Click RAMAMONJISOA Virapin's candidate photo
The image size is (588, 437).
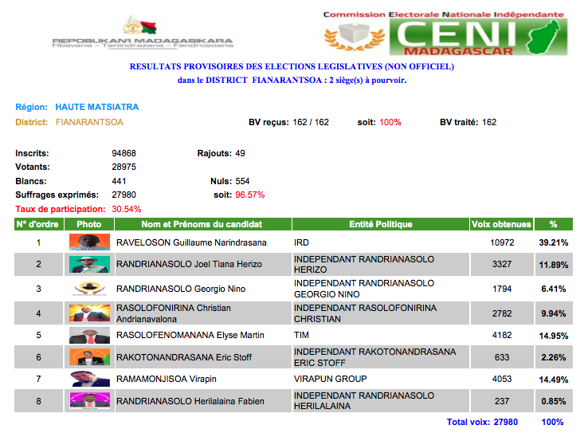[89, 379]
